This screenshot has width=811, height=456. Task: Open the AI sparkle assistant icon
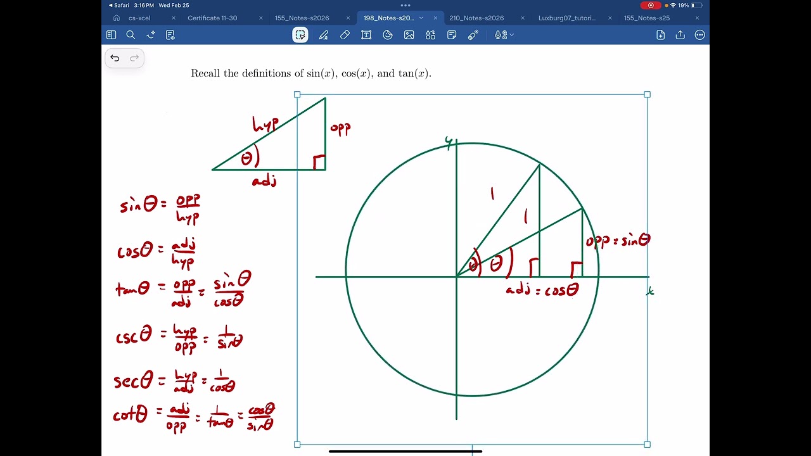coord(151,35)
